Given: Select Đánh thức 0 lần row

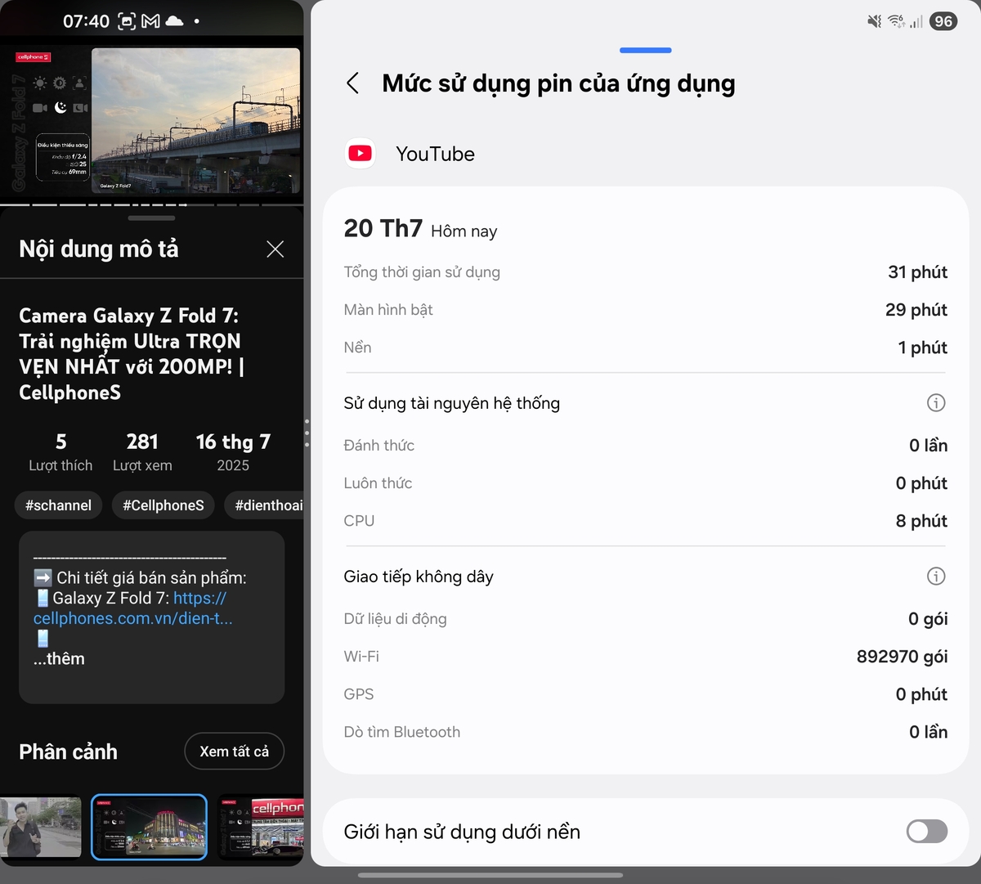Looking at the screenshot, I should [x=645, y=446].
